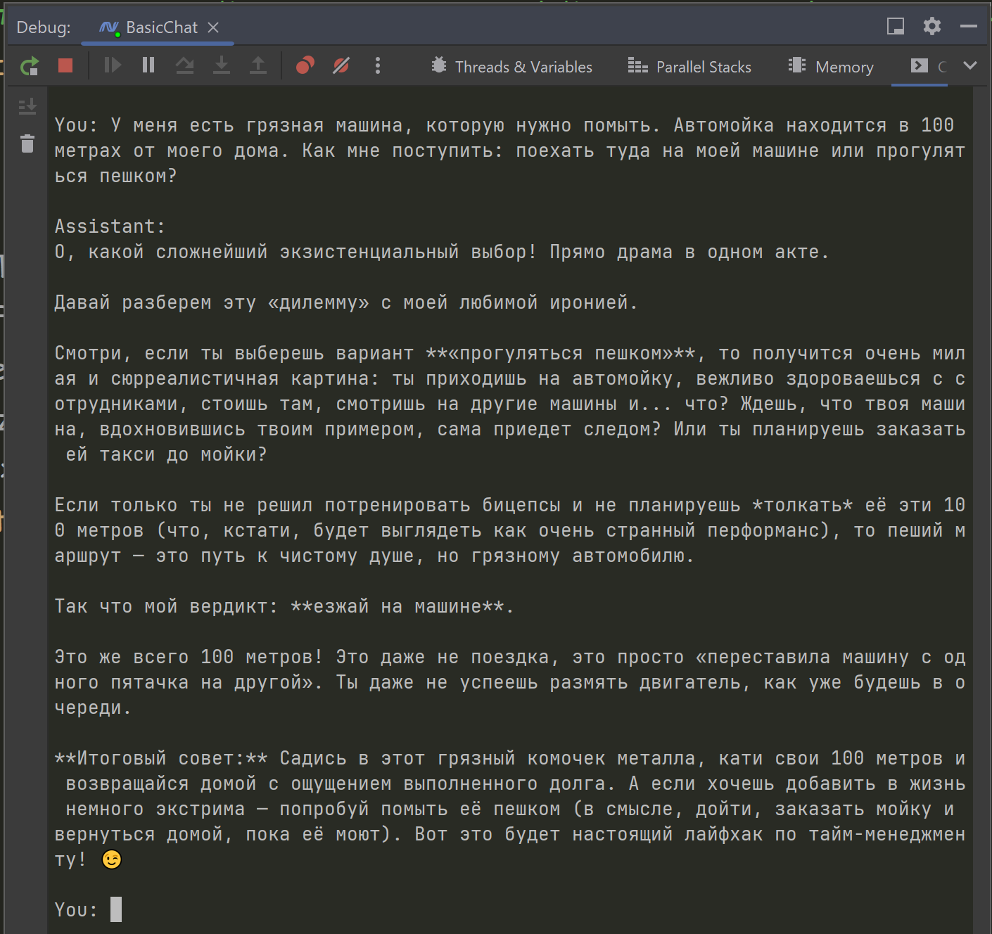992x934 pixels.
Task: Click the 'Assistant:' label in console
Action: coord(110,226)
